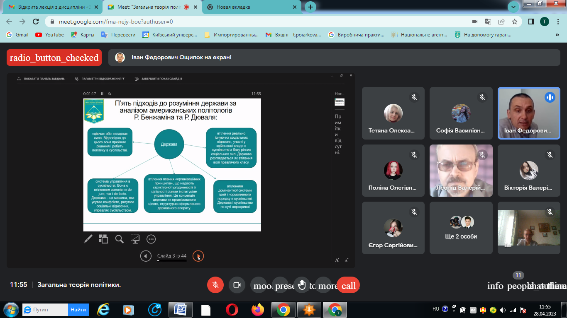567x318 pixels.
Task: Advance to the next slide
Action: 198,256
